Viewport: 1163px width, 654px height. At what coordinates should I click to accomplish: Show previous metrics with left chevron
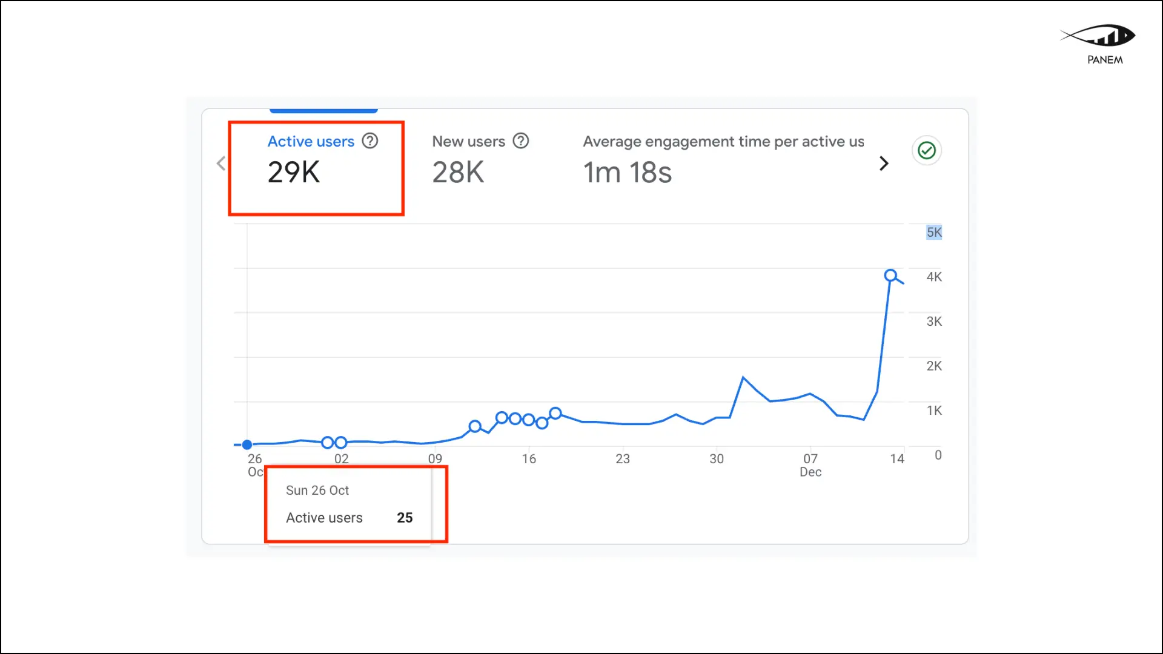tap(221, 163)
